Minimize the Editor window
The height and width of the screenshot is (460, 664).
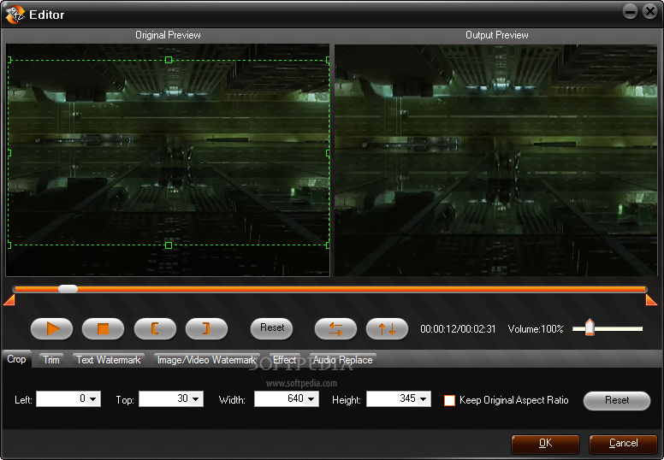tap(630, 11)
